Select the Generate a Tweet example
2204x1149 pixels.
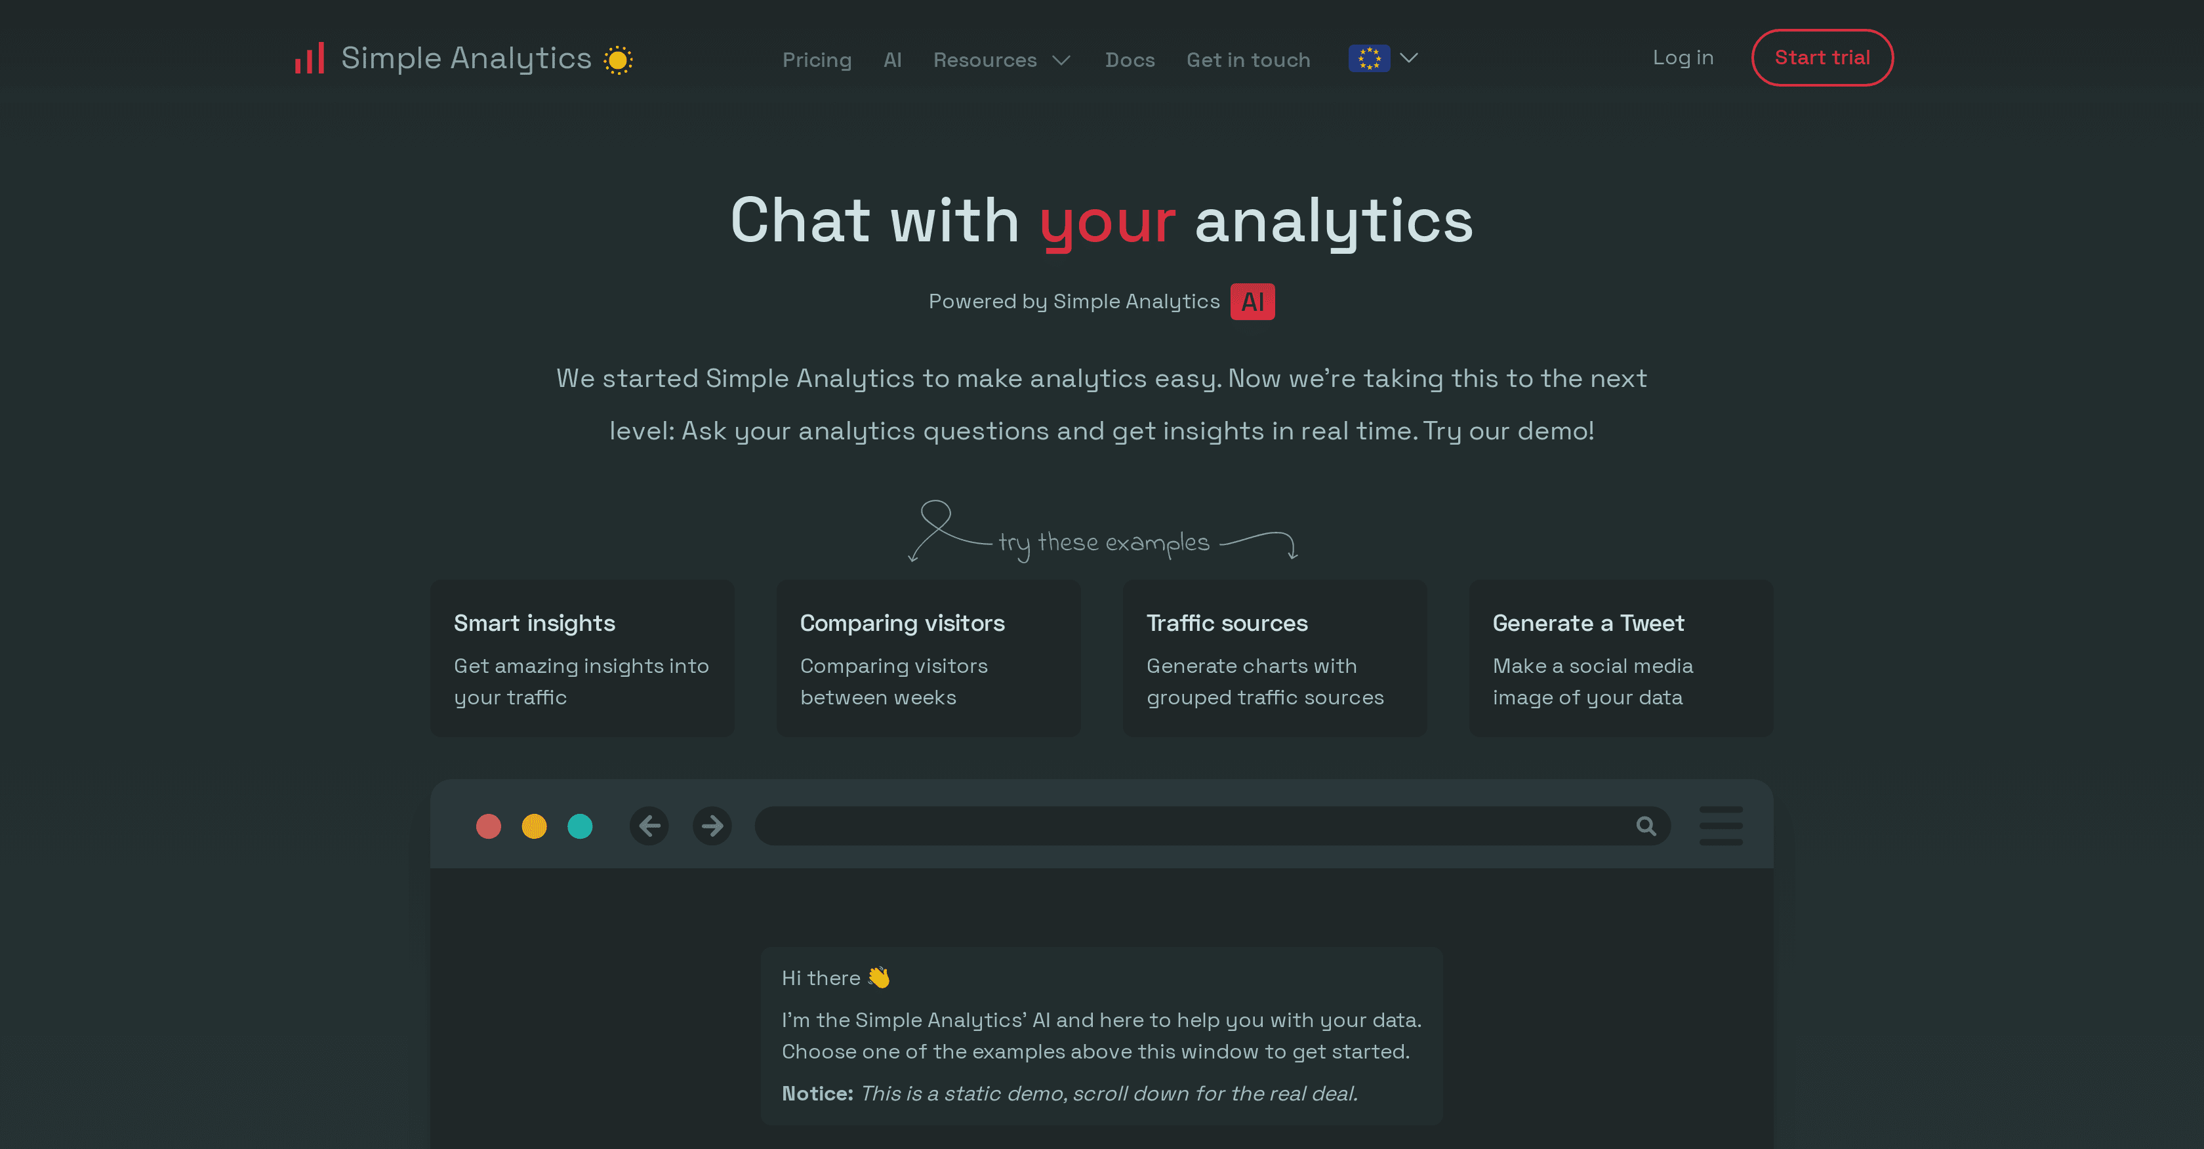pyautogui.click(x=1620, y=657)
